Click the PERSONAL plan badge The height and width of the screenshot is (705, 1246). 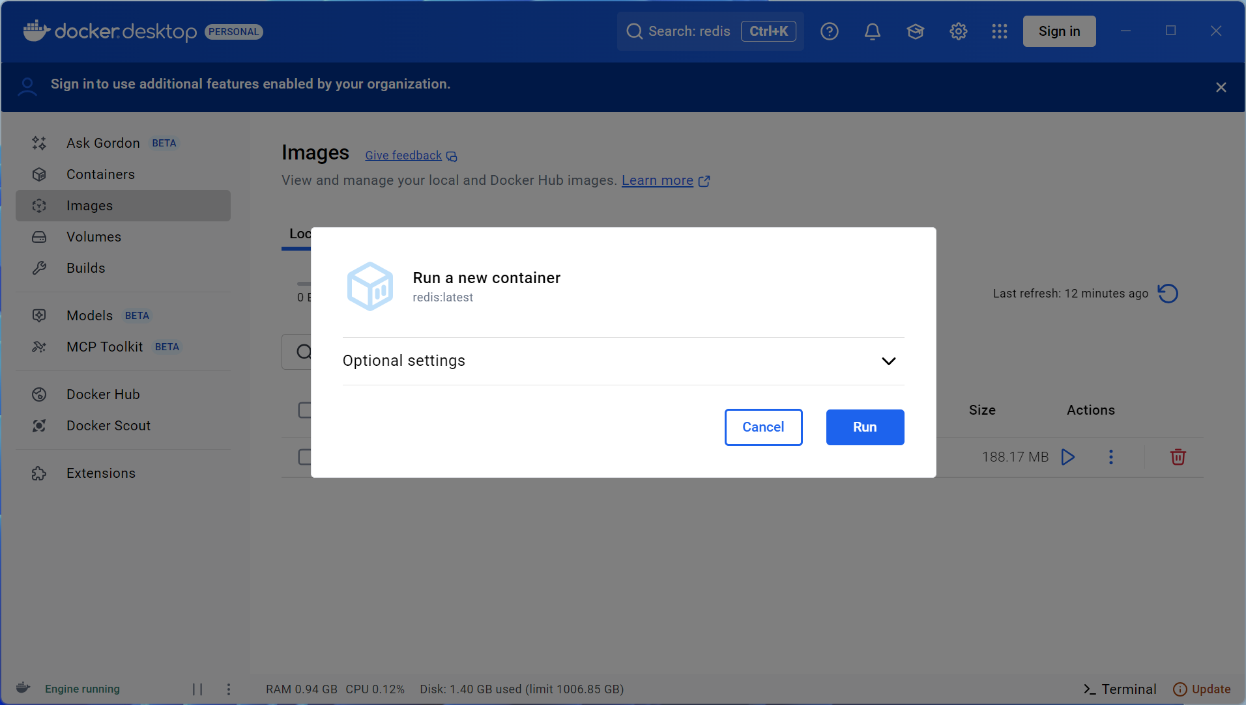234,32
